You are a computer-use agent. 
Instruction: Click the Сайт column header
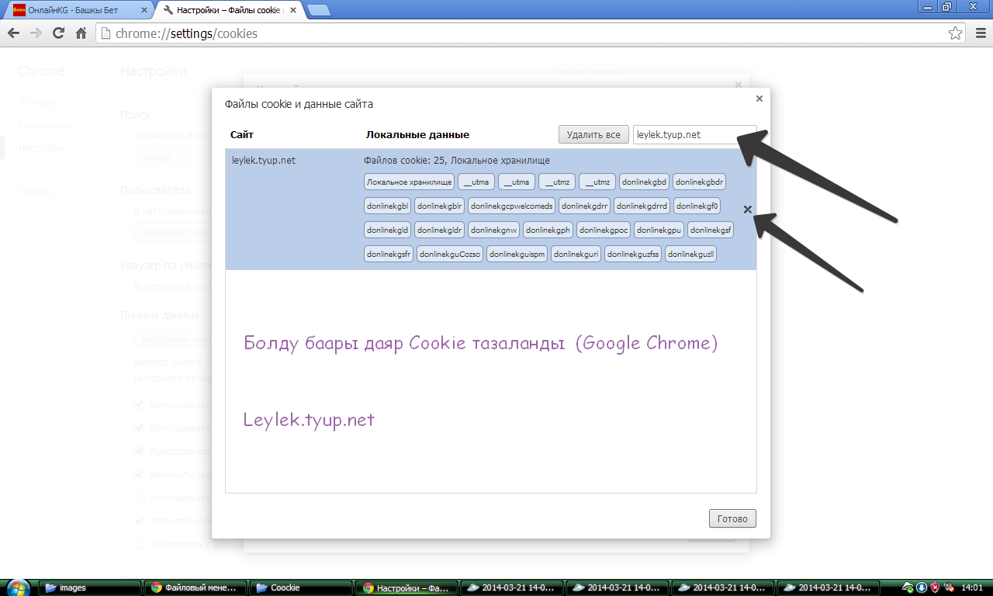241,135
